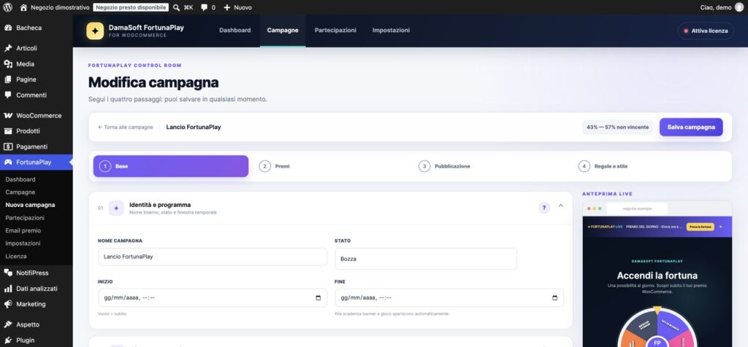Click the prize wheel in live preview
This screenshot has width=748, height=347.
[657, 329]
